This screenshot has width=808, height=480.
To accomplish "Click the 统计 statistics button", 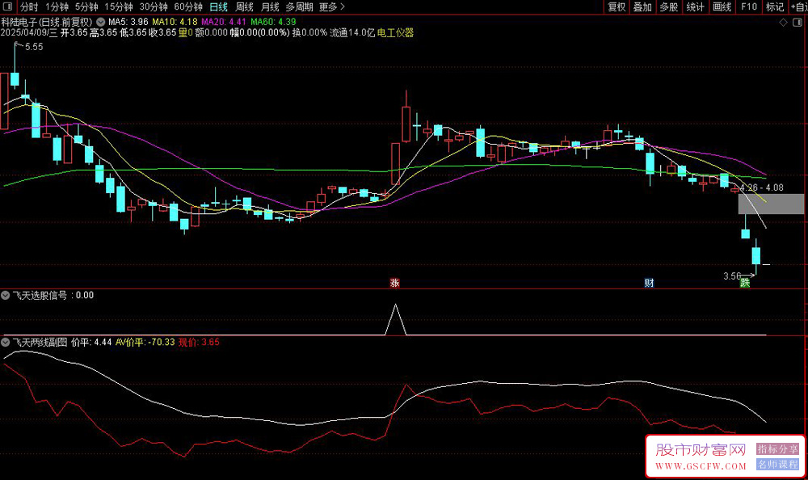I will pyautogui.click(x=695, y=6).
